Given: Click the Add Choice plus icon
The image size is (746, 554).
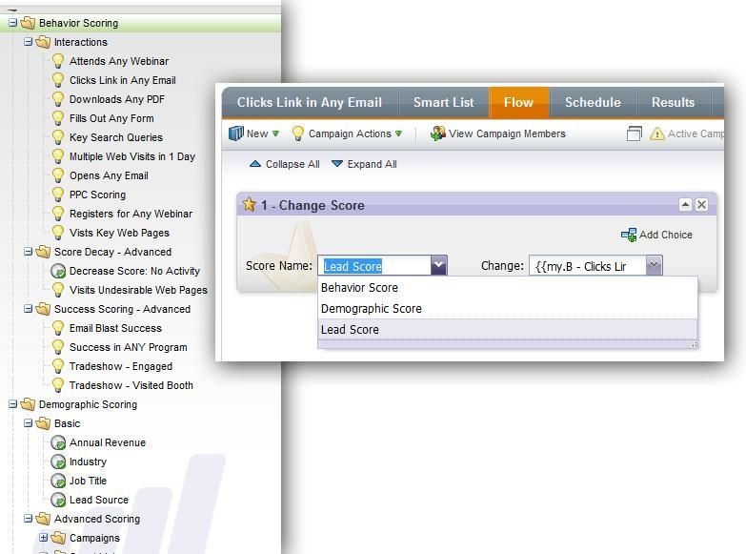Looking at the screenshot, I should 629,235.
